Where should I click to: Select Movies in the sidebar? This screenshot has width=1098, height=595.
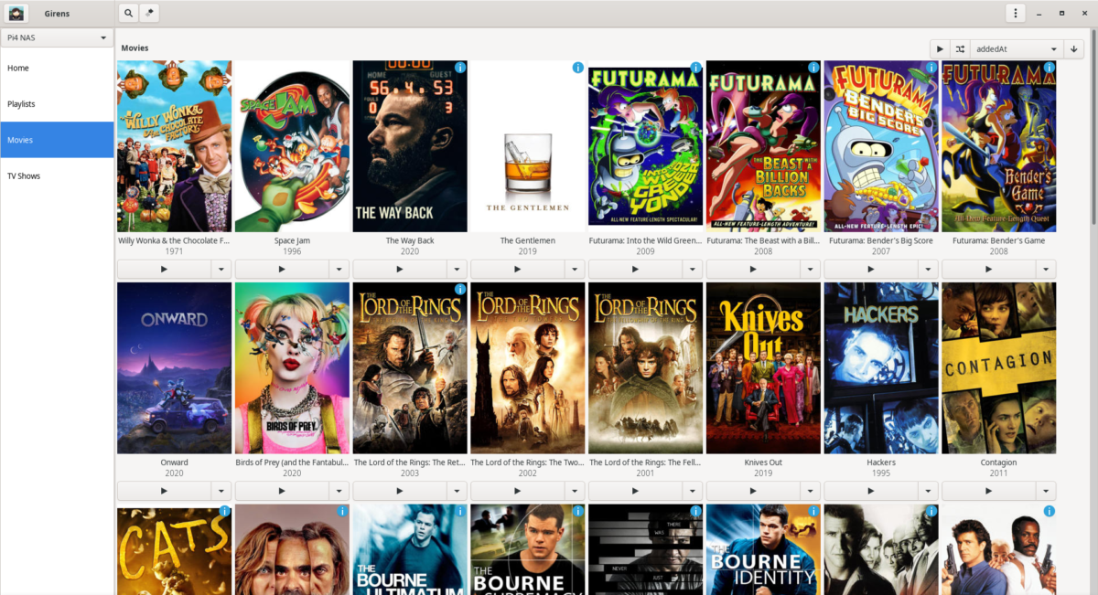coord(57,140)
